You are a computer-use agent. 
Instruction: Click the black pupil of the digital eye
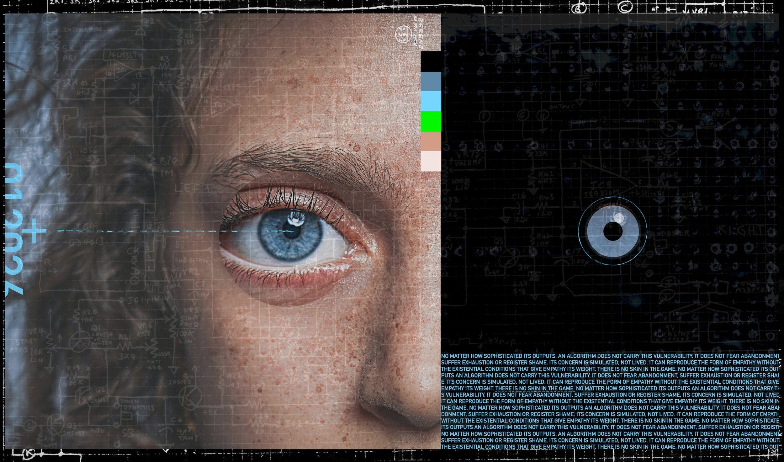tap(613, 231)
